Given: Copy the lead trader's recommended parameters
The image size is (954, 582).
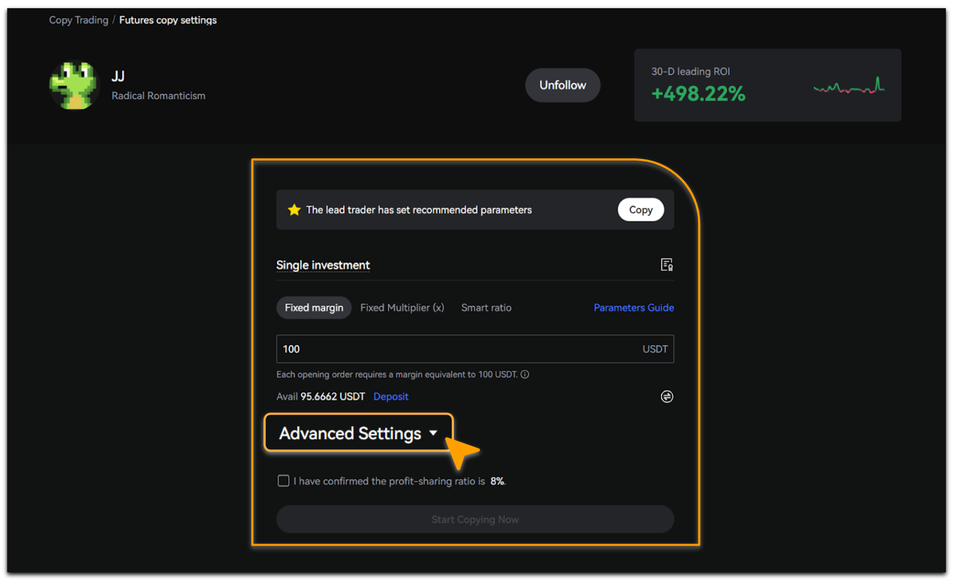Looking at the screenshot, I should 640,210.
